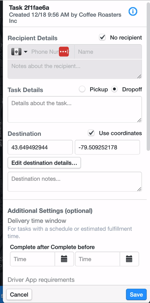
Task: Cancel editing the task
Action: coord(19,294)
